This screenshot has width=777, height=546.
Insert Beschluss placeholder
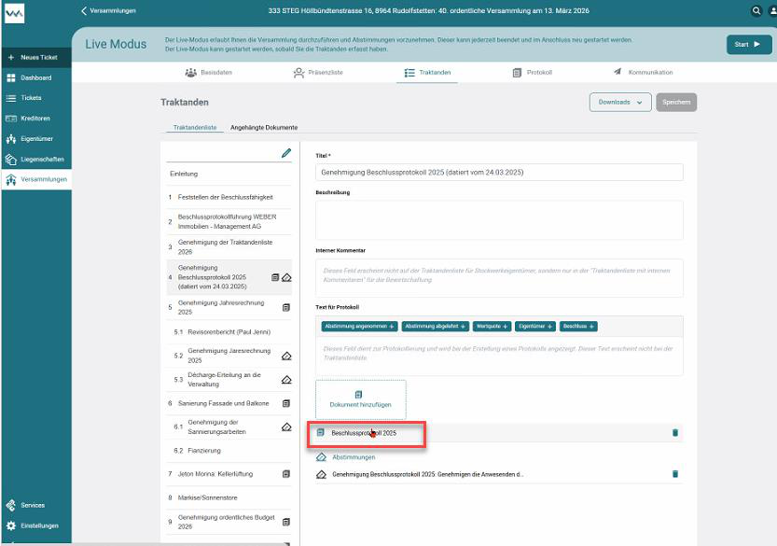(578, 327)
